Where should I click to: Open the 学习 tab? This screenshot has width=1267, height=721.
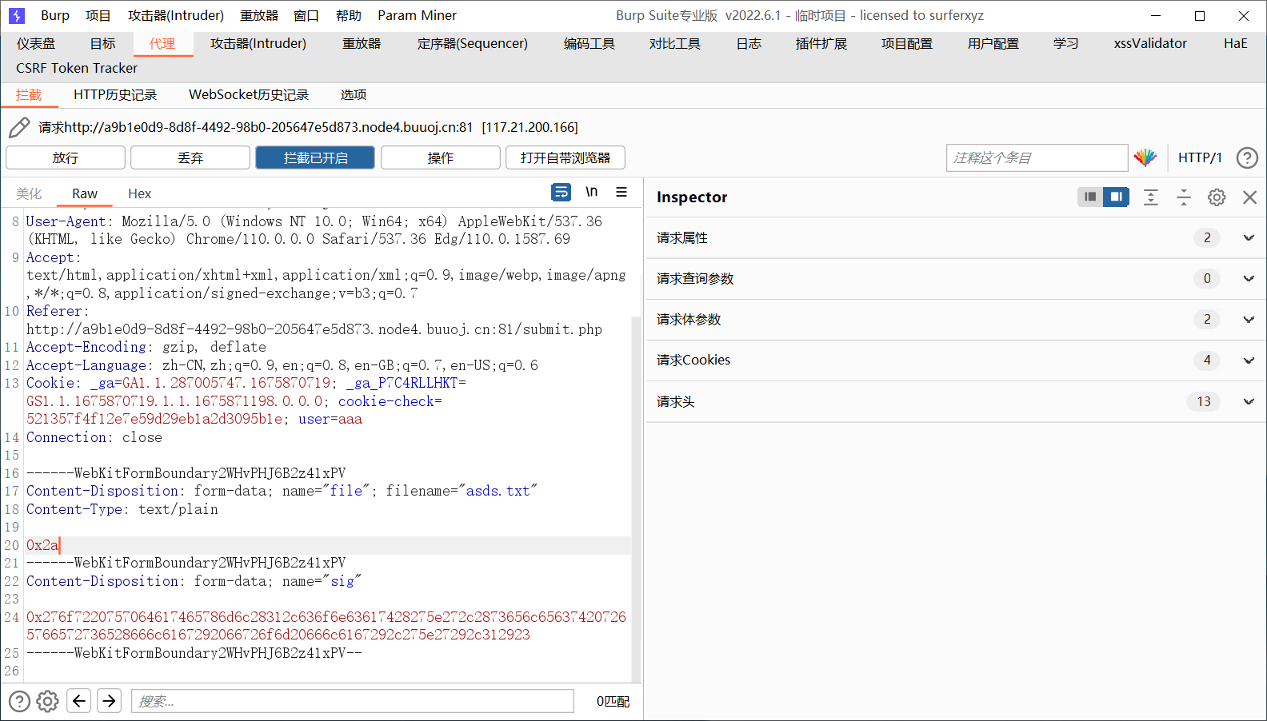point(1066,43)
